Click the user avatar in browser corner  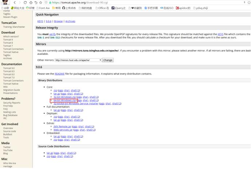tap(5, 2)
